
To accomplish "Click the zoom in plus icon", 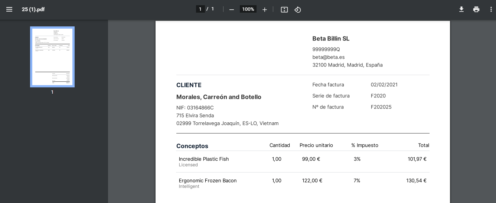I will tap(264, 9).
